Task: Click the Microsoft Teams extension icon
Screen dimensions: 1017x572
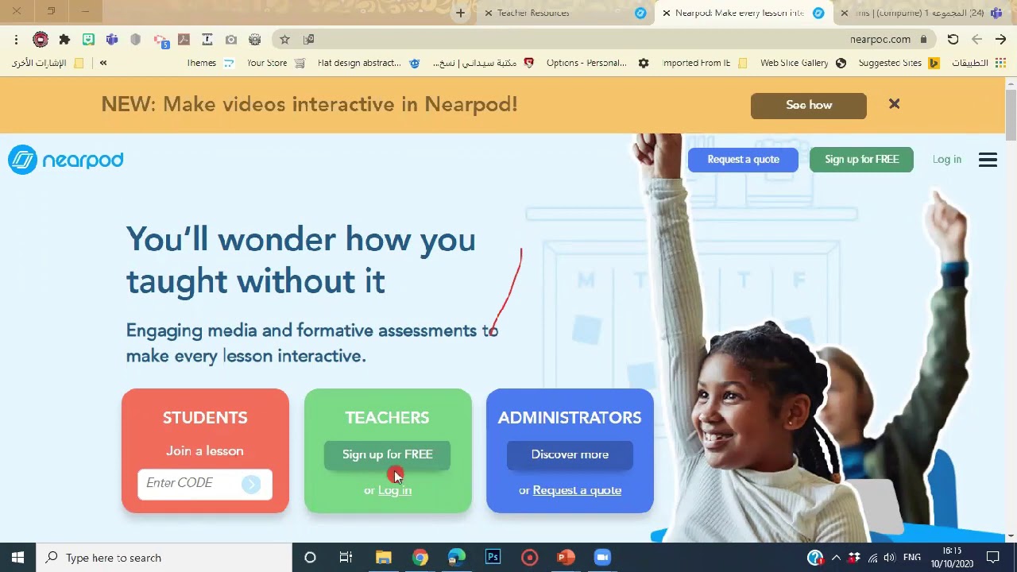Action: [112, 39]
